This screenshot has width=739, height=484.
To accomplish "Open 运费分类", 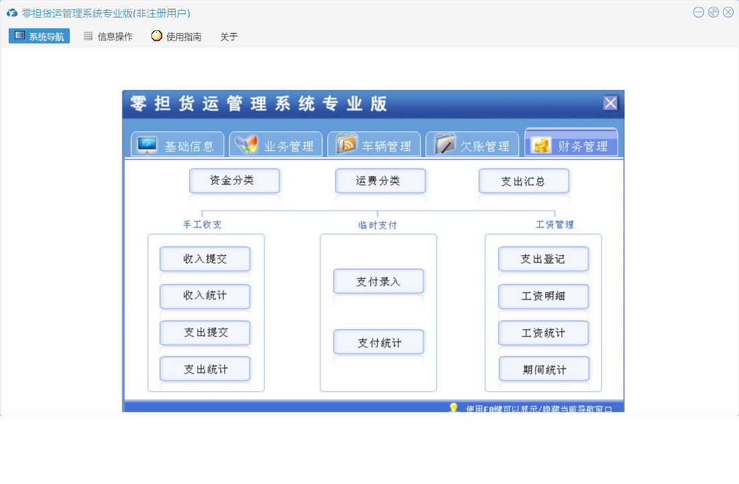I will coord(380,180).
